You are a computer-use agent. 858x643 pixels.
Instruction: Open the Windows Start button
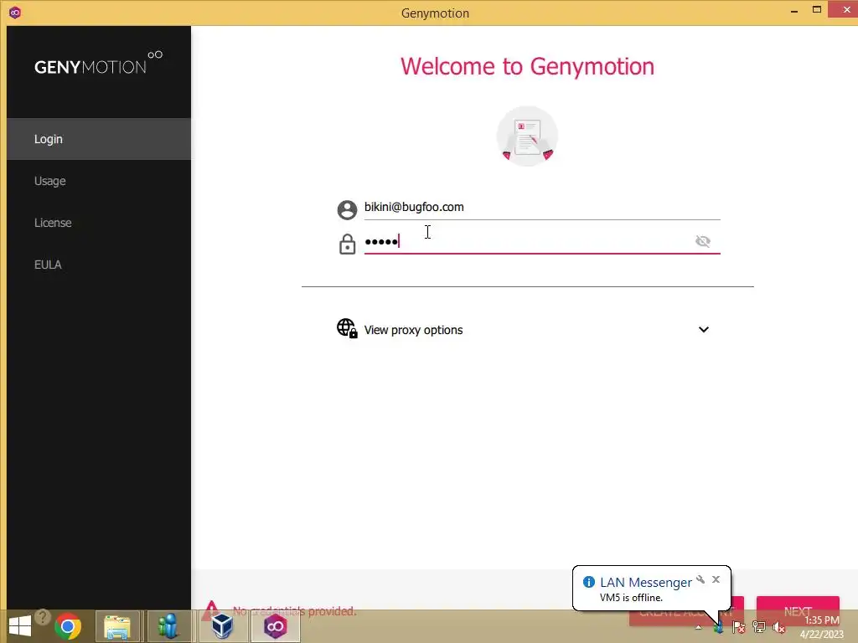point(20,626)
